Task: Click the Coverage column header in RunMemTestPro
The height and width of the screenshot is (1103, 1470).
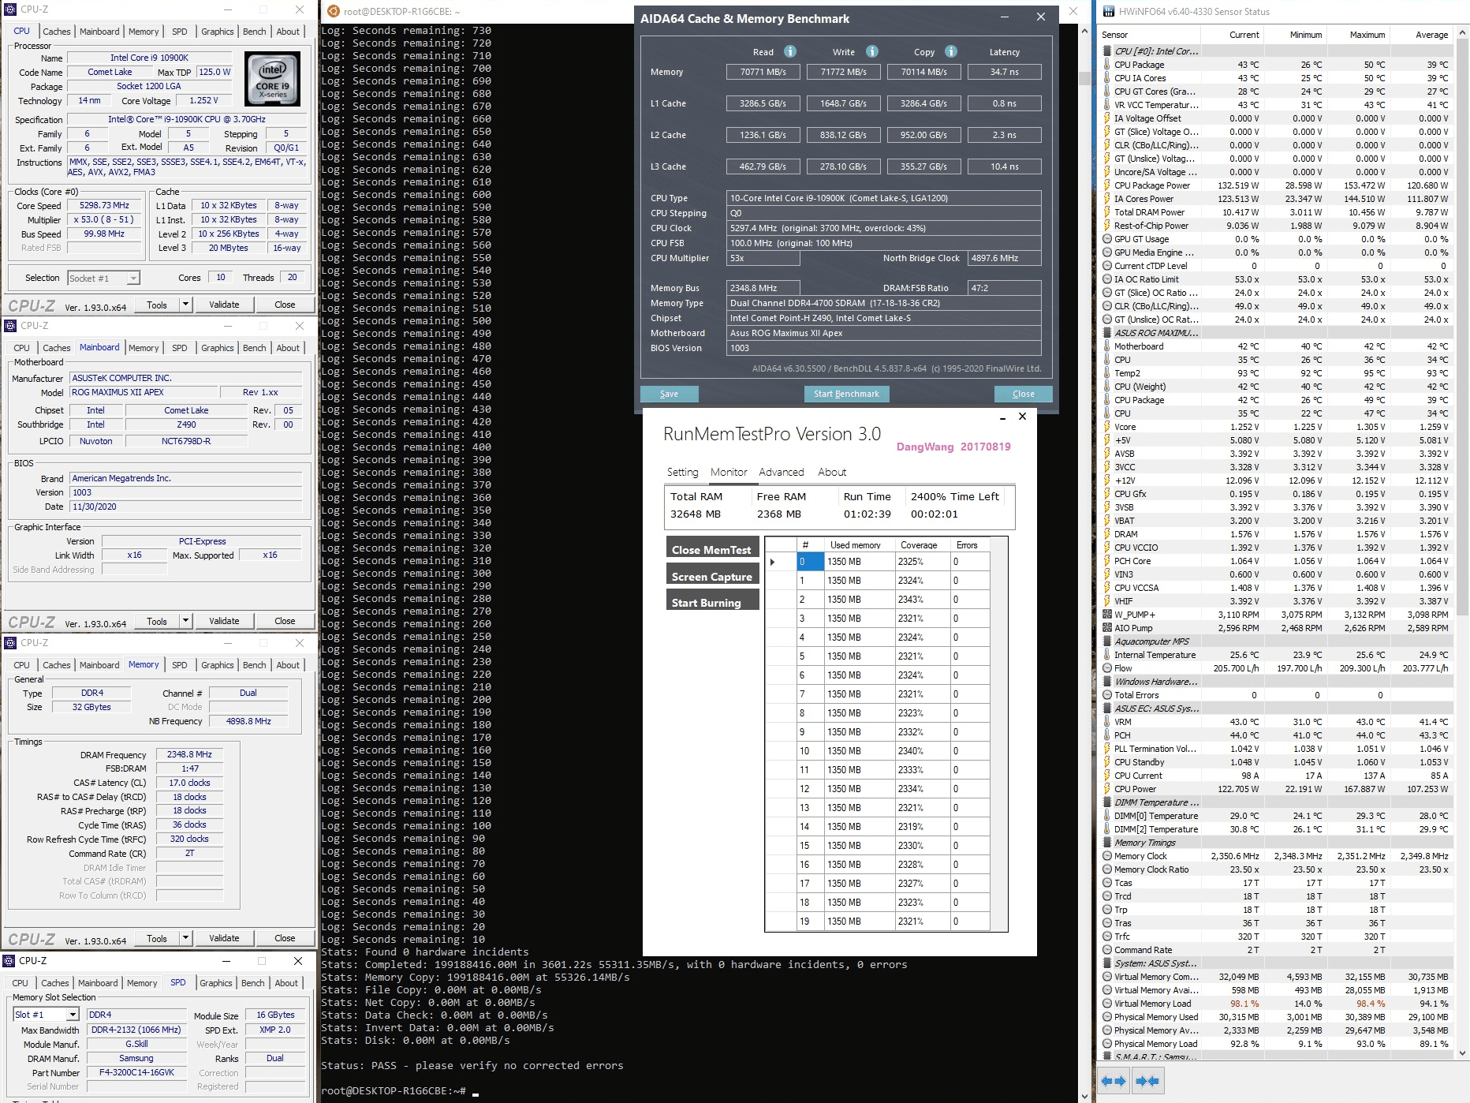Action: (919, 545)
